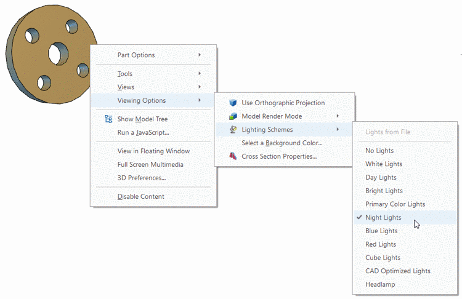
Task: Select Red Lights scheme
Action: [x=405, y=244]
